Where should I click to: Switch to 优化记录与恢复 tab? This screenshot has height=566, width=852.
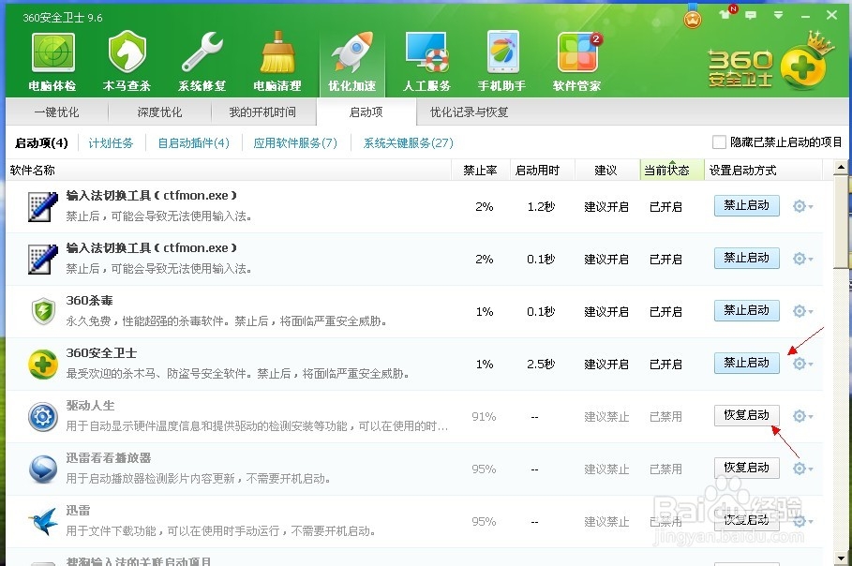click(470, 112)
